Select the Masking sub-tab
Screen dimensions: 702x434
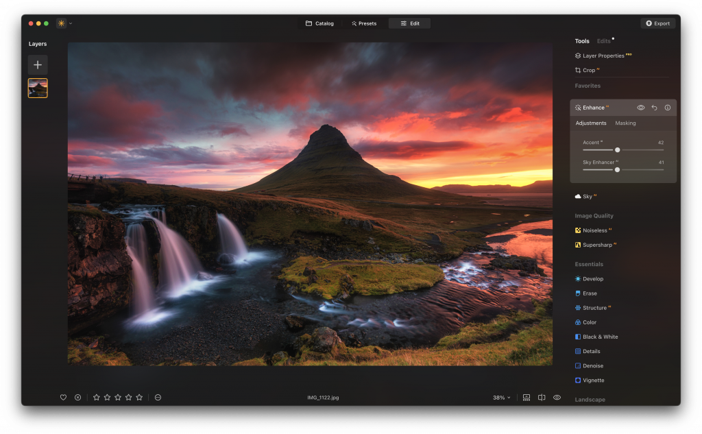tap(625, 123)
